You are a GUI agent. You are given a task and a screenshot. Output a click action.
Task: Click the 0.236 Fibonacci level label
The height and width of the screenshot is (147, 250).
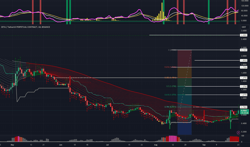pyautogui.click(x=170, y=67)
